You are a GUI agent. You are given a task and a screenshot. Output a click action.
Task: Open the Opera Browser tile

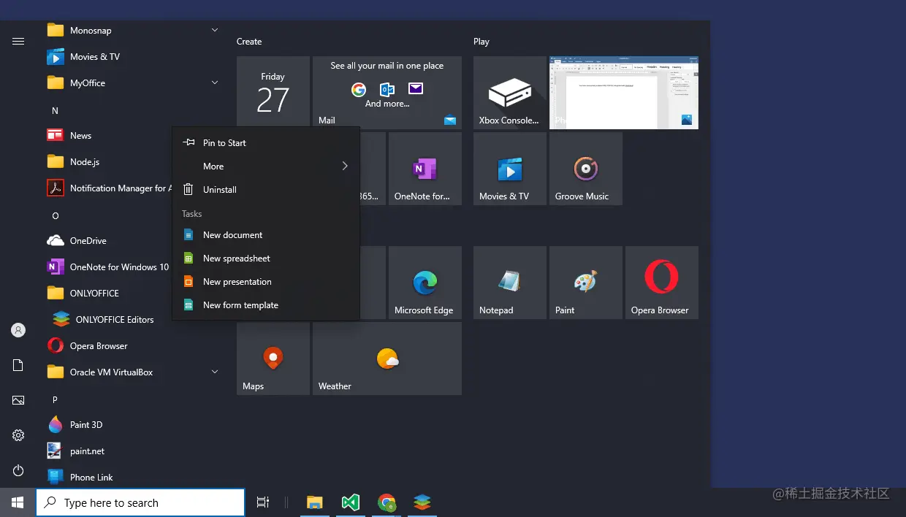[661, 283]
